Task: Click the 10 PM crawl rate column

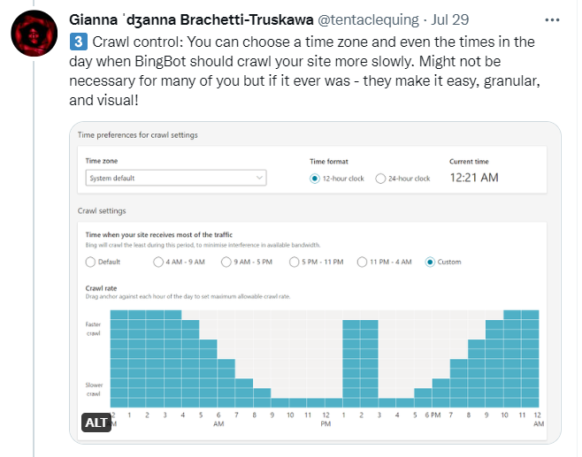Action: click(x=512, y=359)
